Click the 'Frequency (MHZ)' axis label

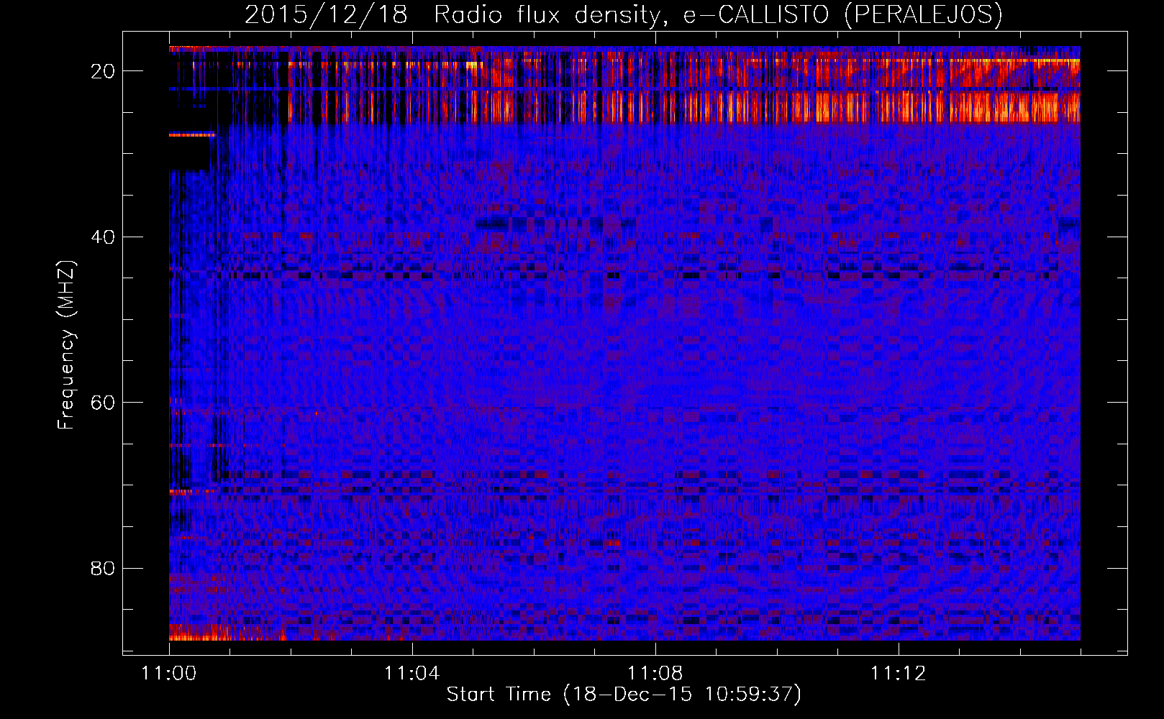(x=66, y=345)
